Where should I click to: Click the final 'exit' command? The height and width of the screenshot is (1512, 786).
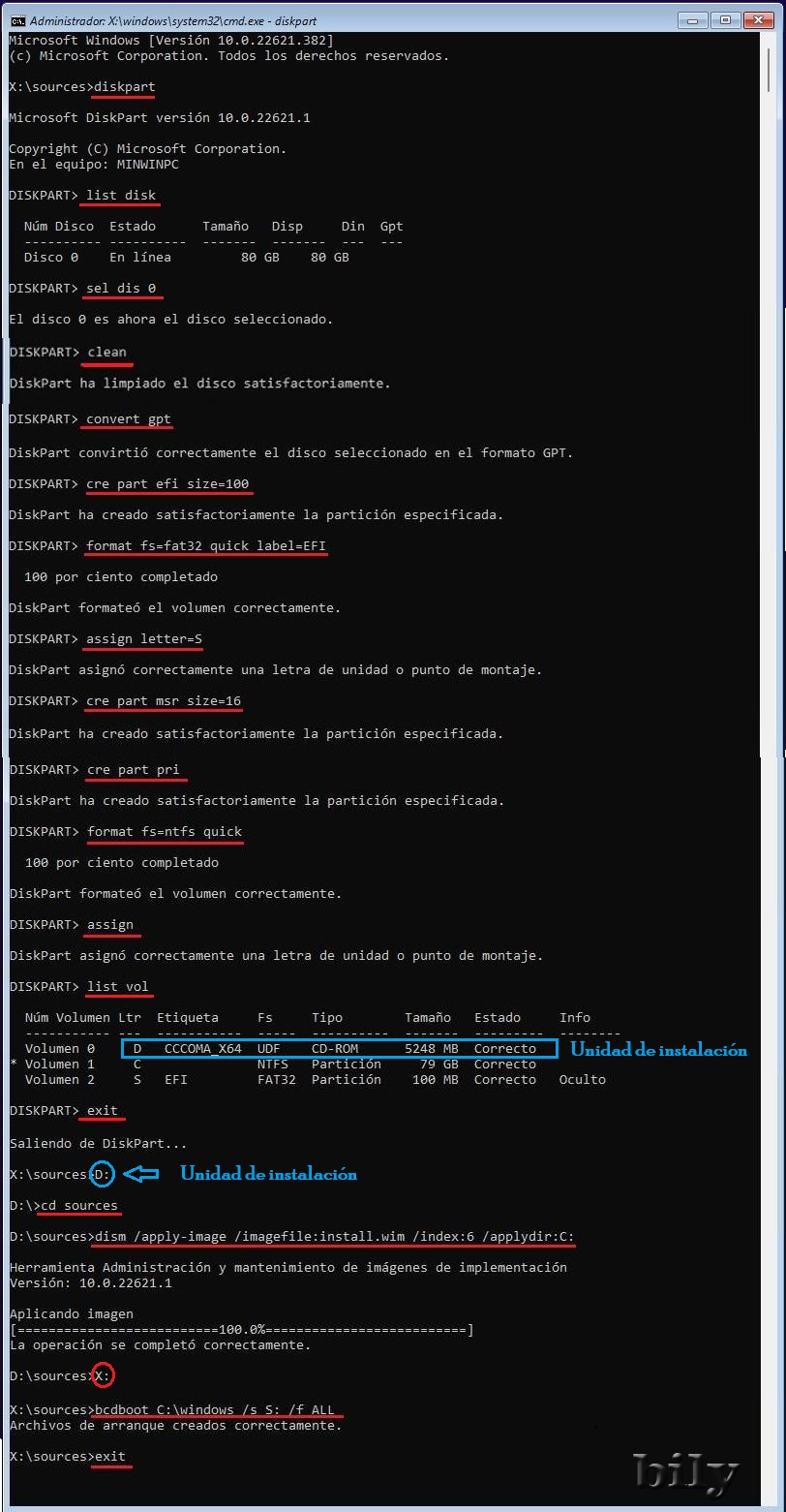109,1456
